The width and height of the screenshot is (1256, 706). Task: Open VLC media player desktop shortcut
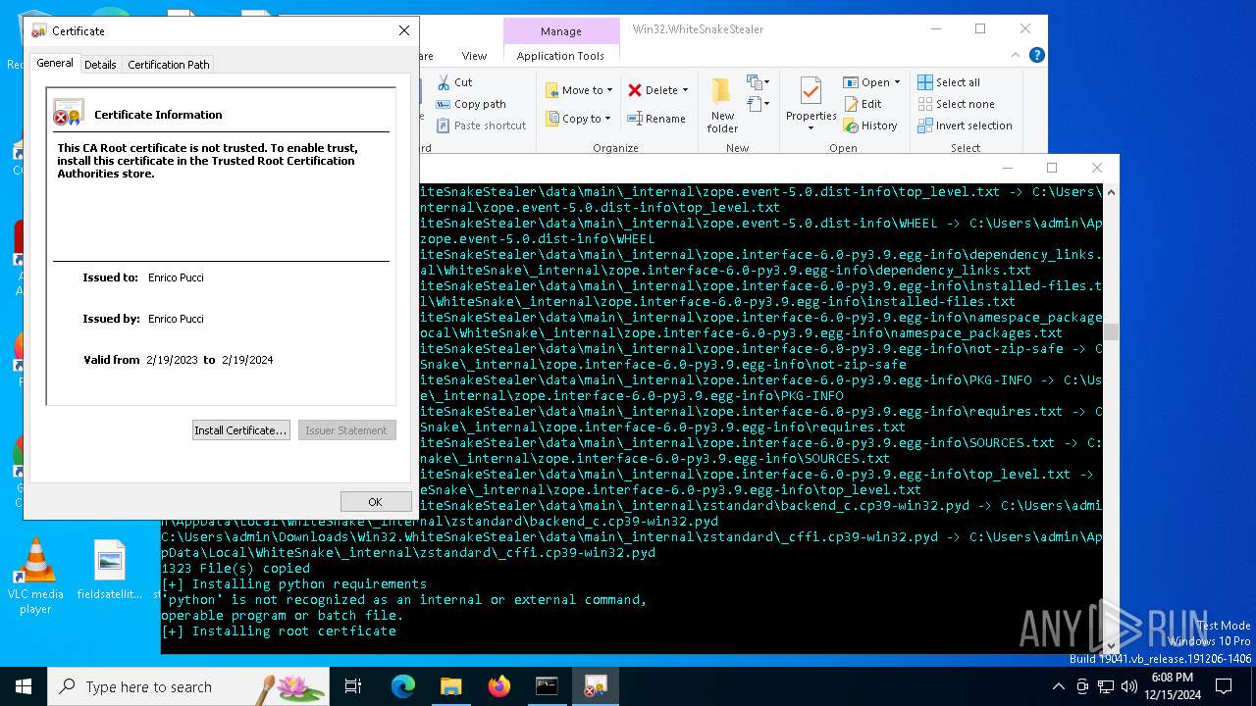click(35, 577)
